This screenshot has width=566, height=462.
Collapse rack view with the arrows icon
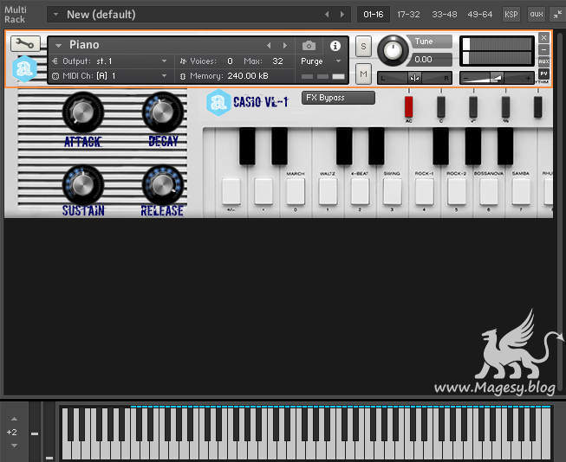[557, 15]
